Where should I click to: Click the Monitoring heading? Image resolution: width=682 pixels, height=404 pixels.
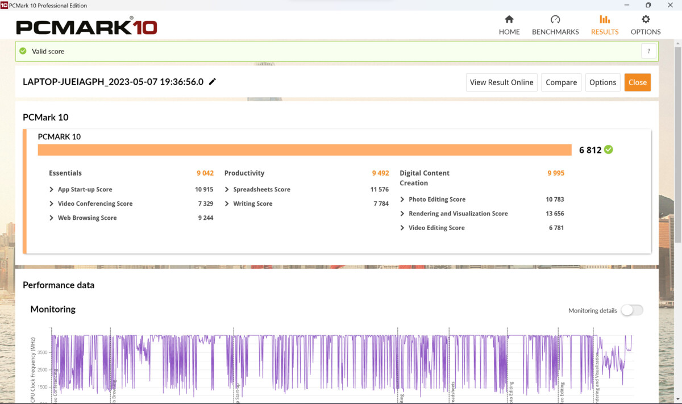pyautogui.click(x=53, y=310)
